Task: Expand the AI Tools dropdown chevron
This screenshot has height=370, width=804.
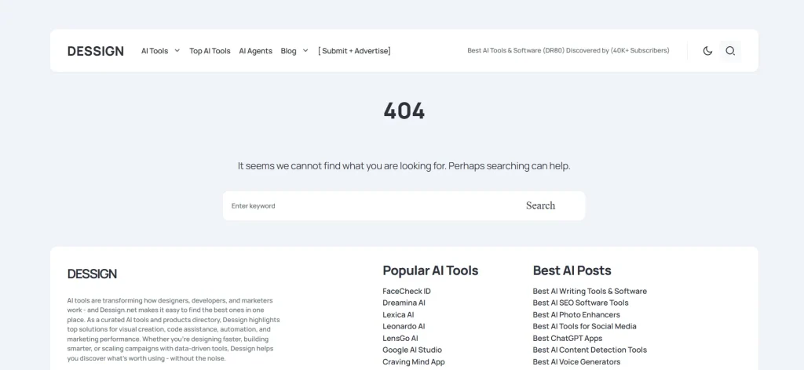Action: (x=177, y=51)
